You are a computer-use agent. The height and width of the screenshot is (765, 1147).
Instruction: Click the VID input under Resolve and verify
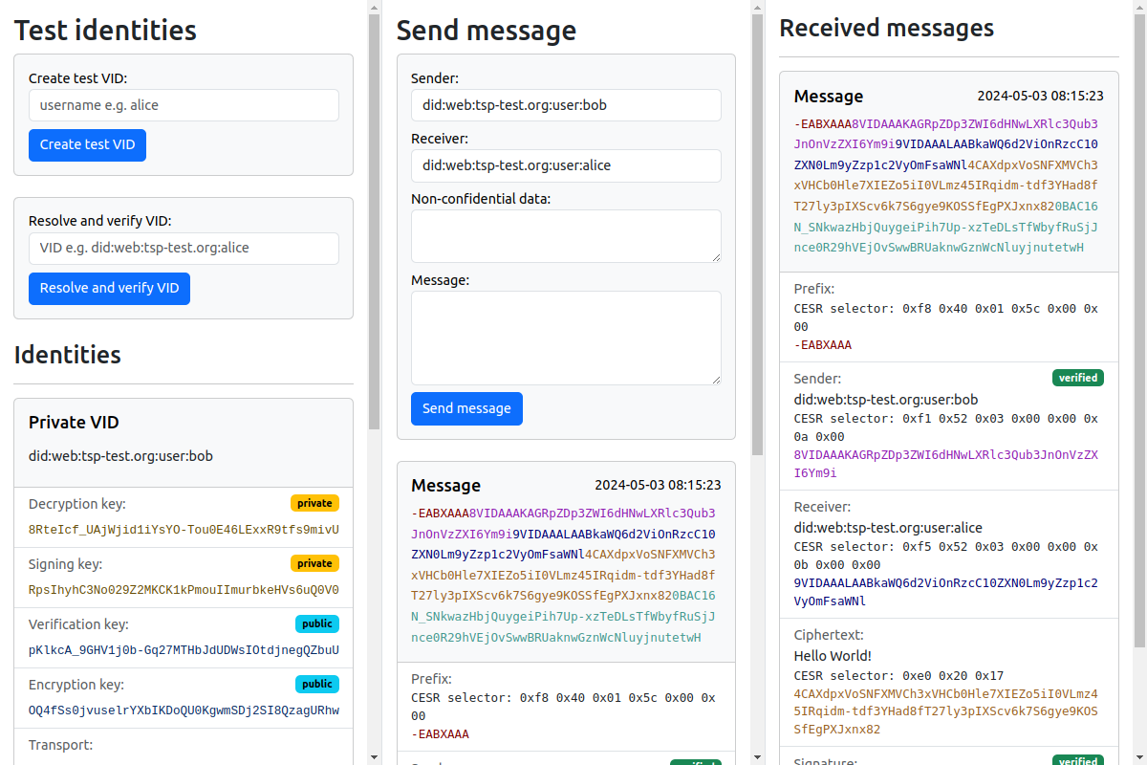point(184,248)
